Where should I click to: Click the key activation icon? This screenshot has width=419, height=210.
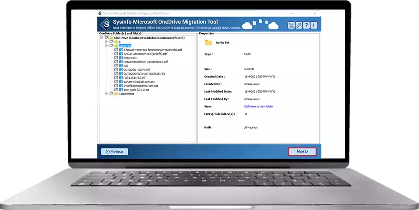click(299, 25)
